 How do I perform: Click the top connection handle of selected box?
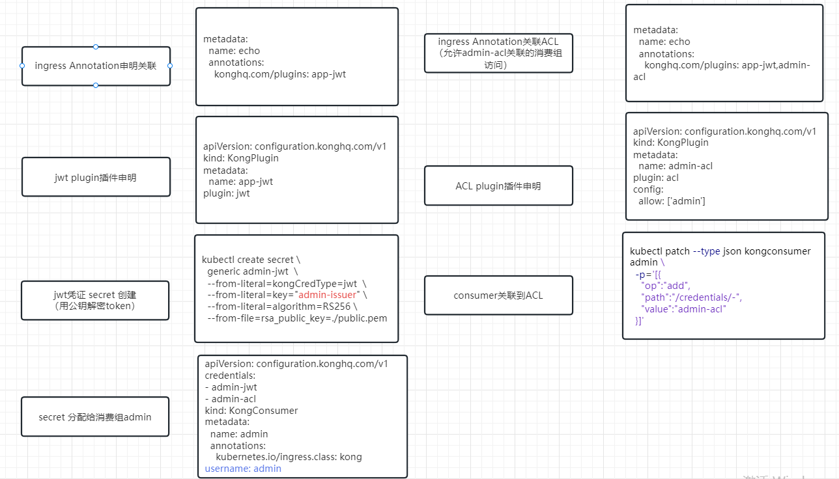click(96, 47)
